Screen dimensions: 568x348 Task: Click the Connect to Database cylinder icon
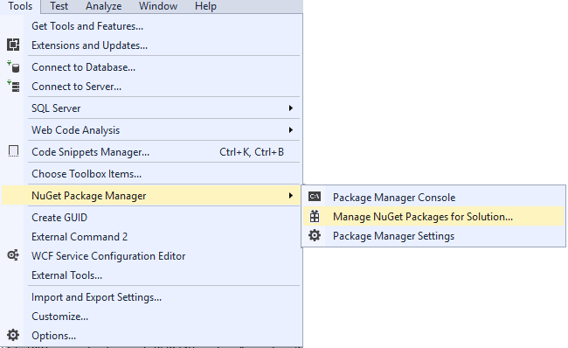pyautogui.click(x=13, y=66)
